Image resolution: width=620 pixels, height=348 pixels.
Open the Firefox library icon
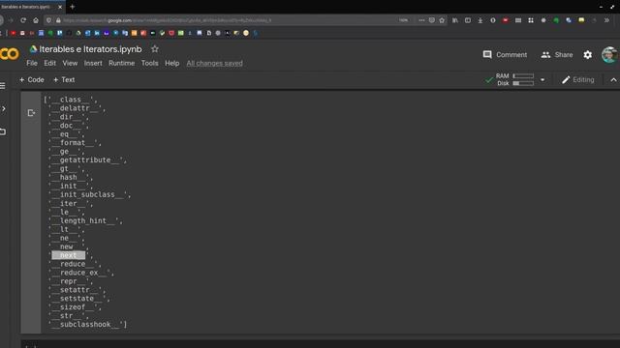pos(455,20)
